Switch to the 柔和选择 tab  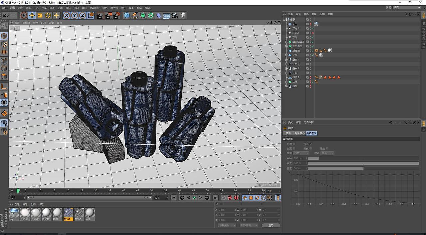tap(311, 133)
